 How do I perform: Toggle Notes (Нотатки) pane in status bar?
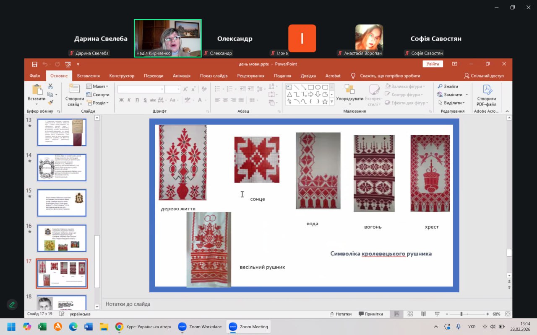[340, 314]
